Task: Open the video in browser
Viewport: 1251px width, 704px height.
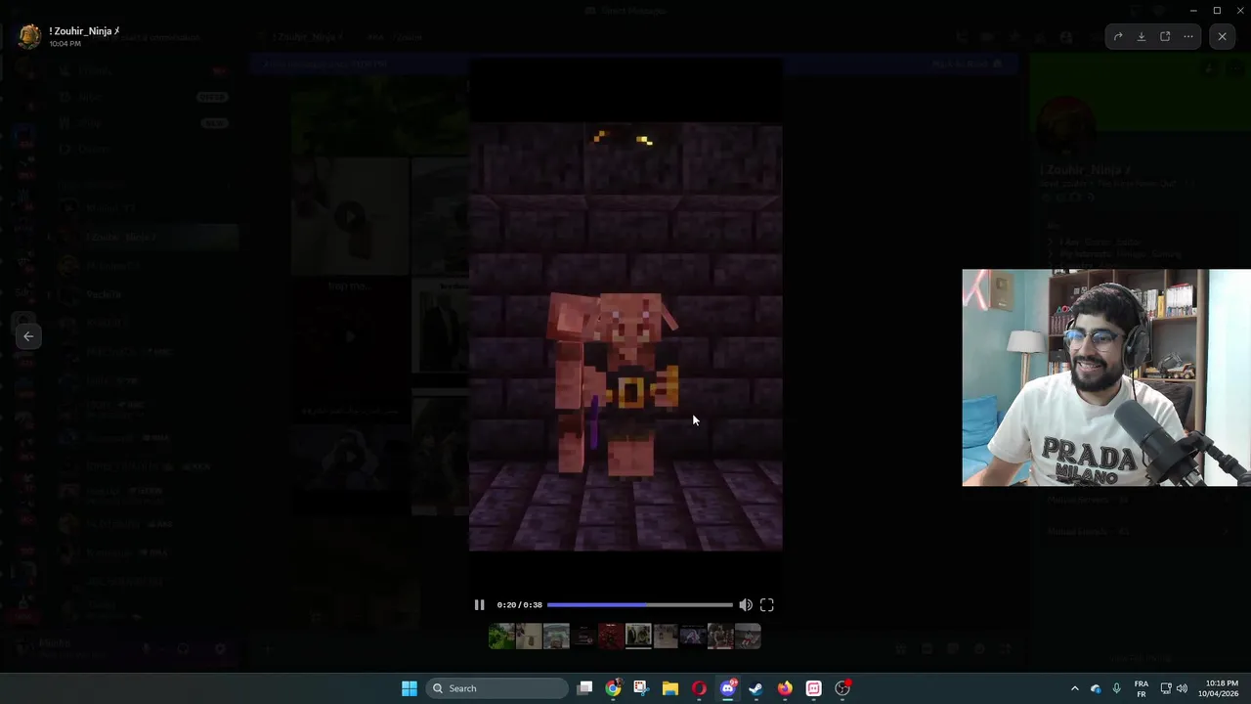Action: click(x=1165, y=37)
